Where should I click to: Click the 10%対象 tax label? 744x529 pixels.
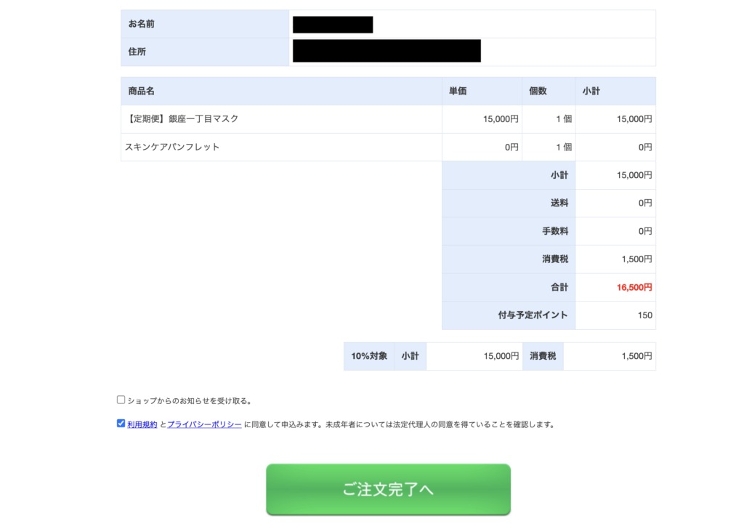tap(369, 357)
